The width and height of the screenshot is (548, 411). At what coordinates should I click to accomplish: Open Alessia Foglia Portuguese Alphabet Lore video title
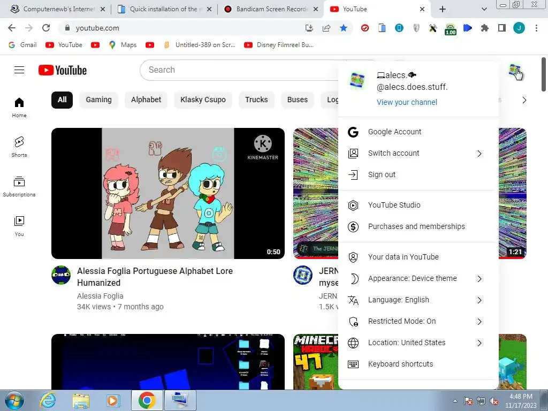[155, 277]
